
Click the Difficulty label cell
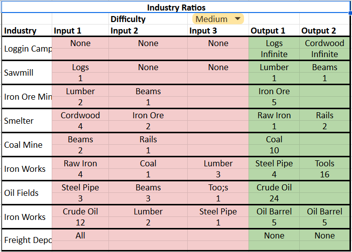click(128, 19)
